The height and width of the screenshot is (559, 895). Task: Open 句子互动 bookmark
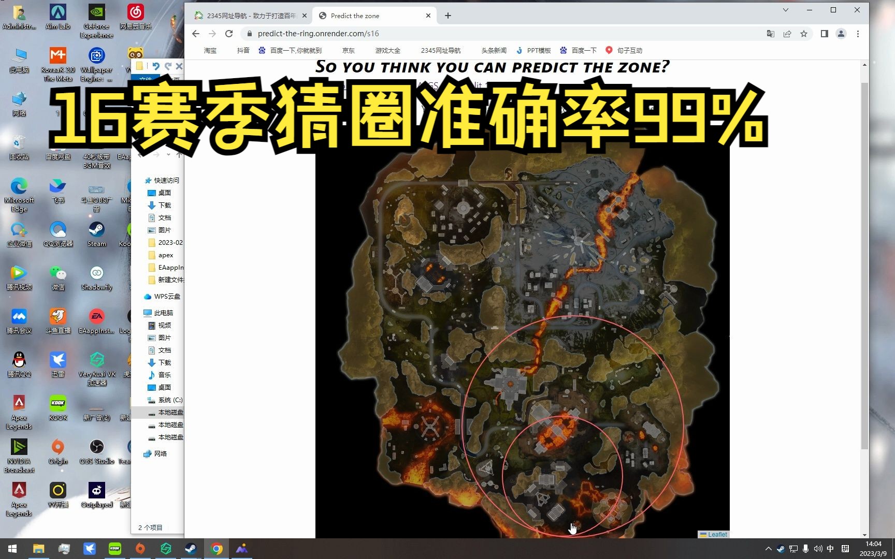624,50
